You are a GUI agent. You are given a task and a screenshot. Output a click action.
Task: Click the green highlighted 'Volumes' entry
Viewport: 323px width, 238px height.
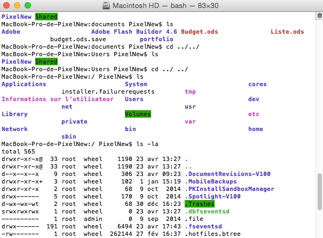(138, 114)
